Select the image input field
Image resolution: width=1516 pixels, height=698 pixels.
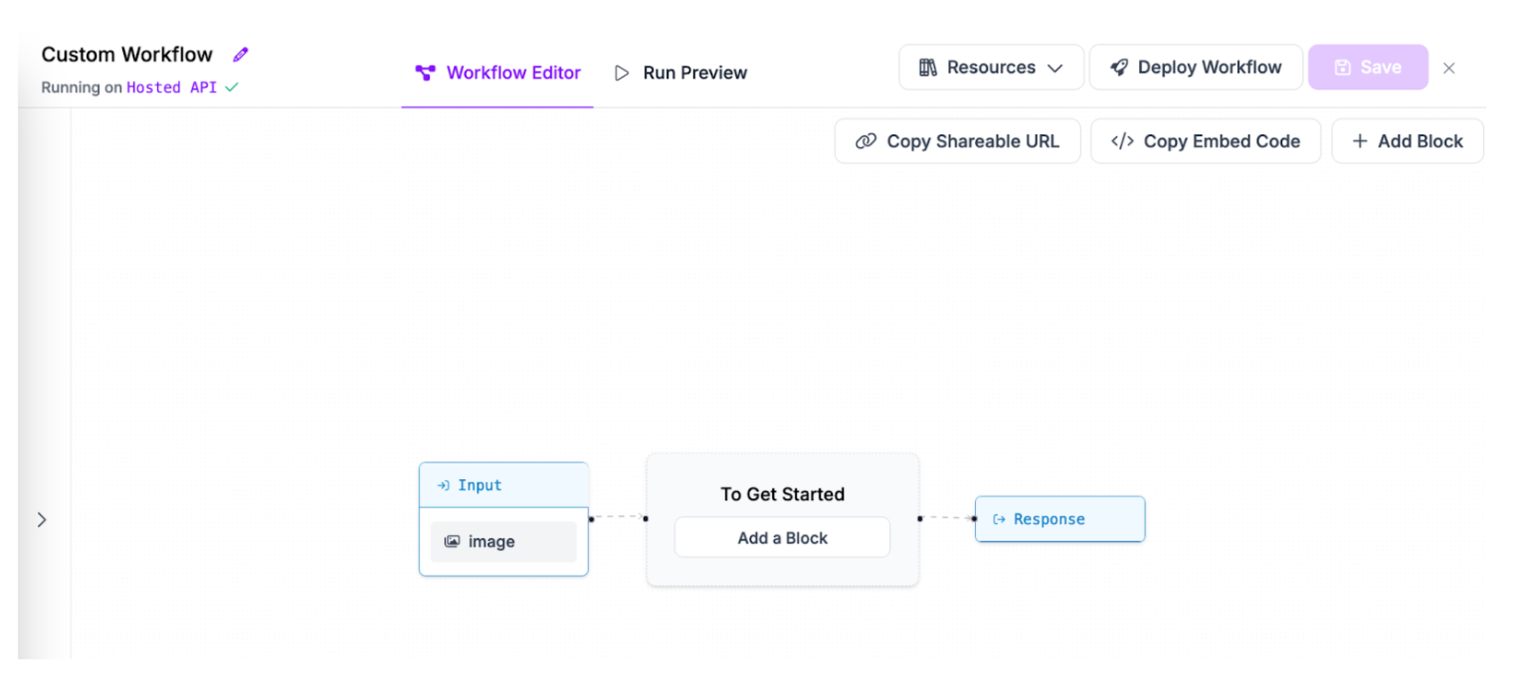(503, 542)
